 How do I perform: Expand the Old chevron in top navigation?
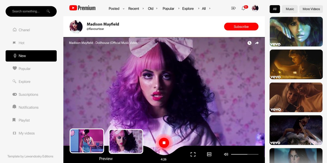(157, 8)
